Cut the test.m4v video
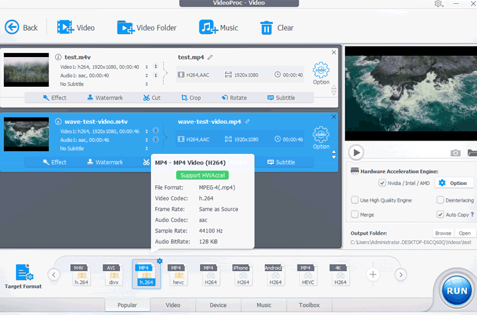 (152, 97)
